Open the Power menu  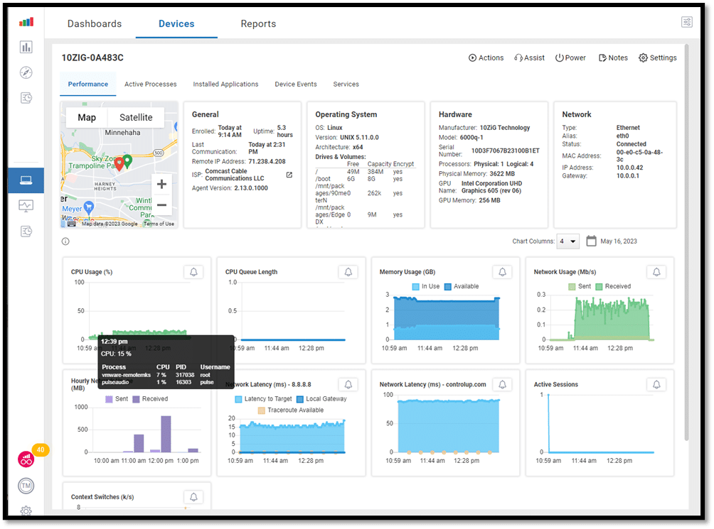click(x=570, y=58)
